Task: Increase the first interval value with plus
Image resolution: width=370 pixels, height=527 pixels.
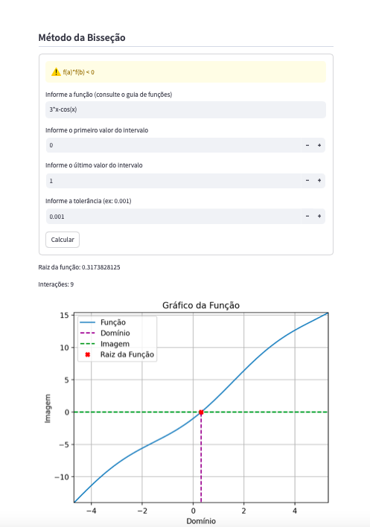Action: (x=319, y=145)
